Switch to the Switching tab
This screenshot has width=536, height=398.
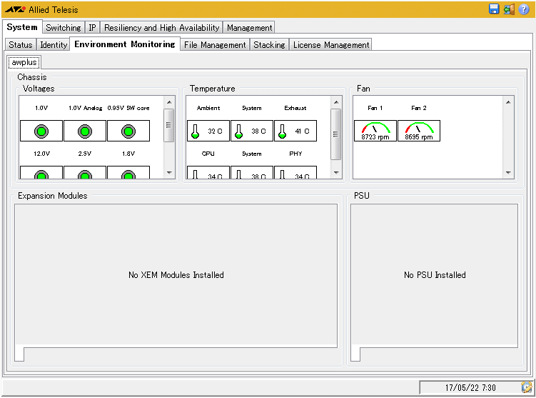click(63, 28)
